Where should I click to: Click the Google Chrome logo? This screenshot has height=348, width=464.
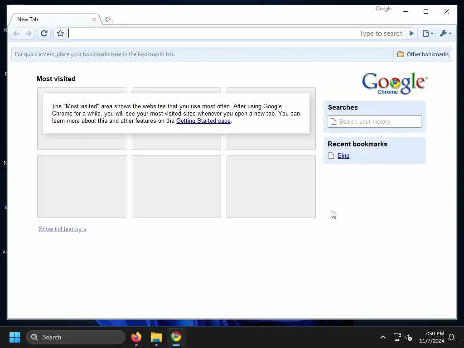click(x=395, y=83)
